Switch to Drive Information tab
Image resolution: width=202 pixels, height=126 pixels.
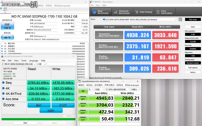(x=164, y=12)
